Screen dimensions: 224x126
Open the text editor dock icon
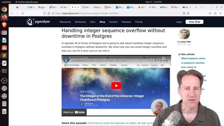coord(4,63)
